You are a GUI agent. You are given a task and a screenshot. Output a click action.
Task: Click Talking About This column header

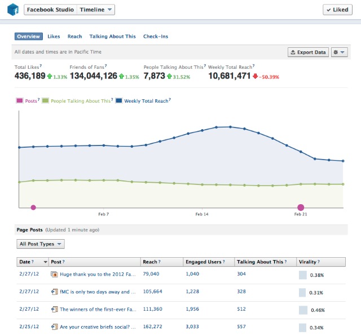pyautogui.click(x=266, y=262)
